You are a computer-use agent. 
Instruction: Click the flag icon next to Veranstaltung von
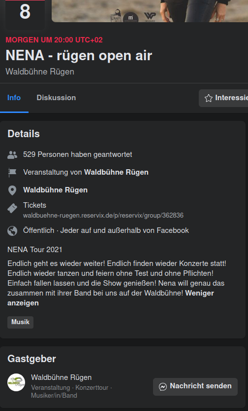pos(12,173)
